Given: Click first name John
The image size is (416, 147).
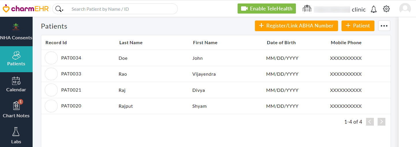Looking at the screenshot, I should pyautogui.click(x=197, y=58).
